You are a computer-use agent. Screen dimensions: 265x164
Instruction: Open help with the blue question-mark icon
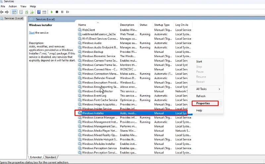coord(39,12)
